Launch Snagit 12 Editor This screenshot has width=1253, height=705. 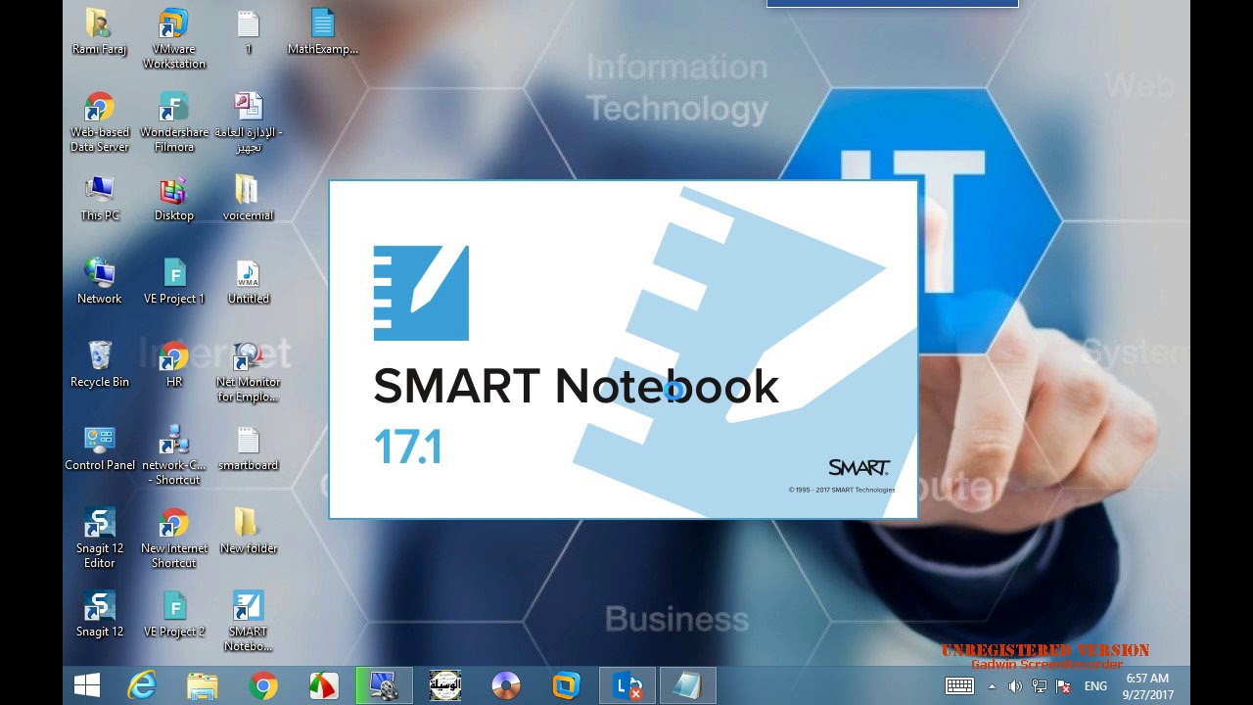tap(99, 539)
